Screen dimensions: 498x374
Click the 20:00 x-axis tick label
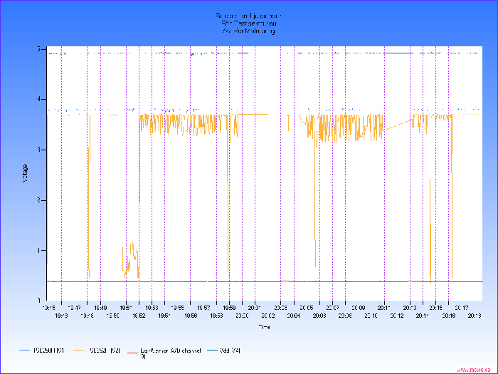pyautogui.click(x=242, y=314)
